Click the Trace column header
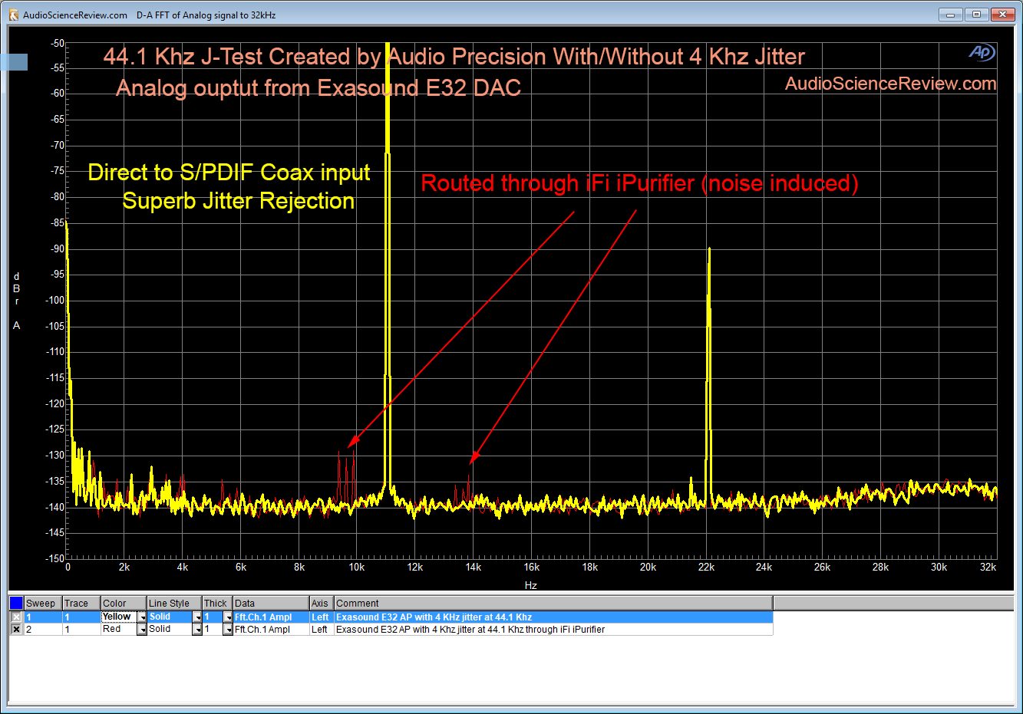This screenshot has width=1023, height=714. [81, 603]
